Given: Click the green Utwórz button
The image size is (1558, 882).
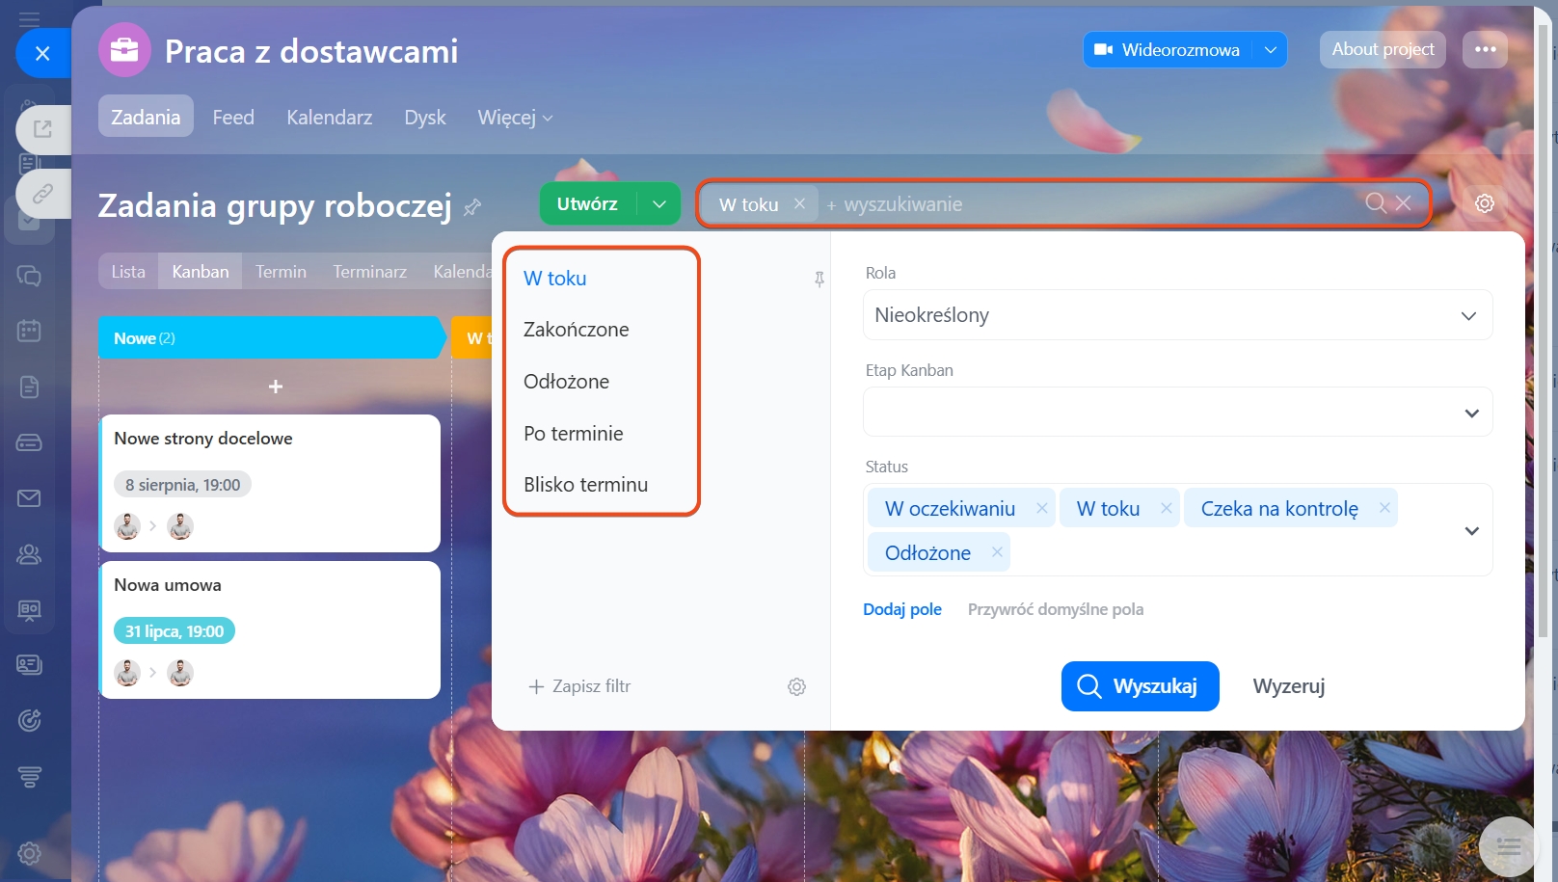Looking at the screenshot, I should pos(587,203).
